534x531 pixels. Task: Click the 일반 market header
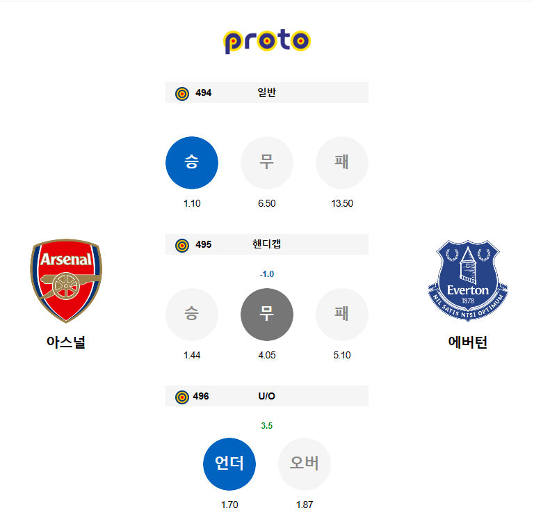(266, 93)
